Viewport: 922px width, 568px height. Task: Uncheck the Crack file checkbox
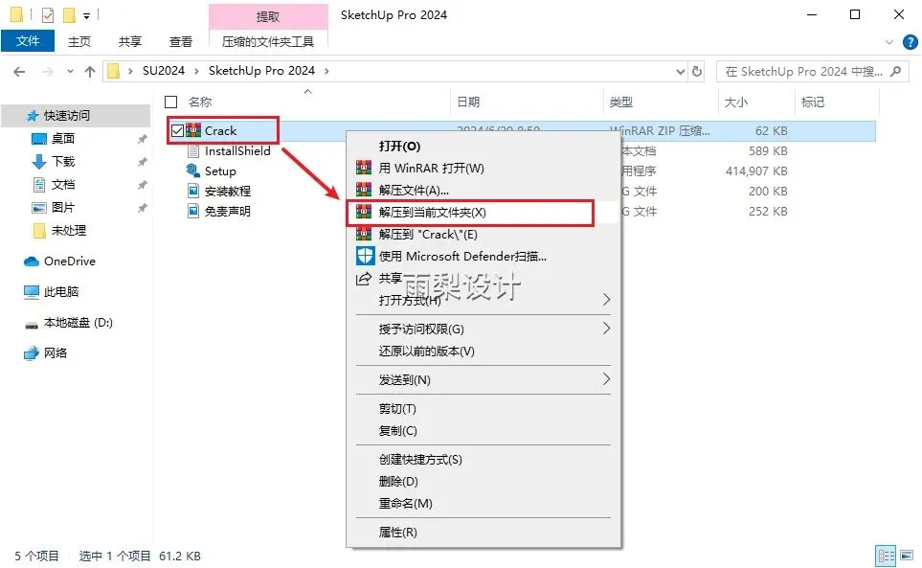click(177, 130)
